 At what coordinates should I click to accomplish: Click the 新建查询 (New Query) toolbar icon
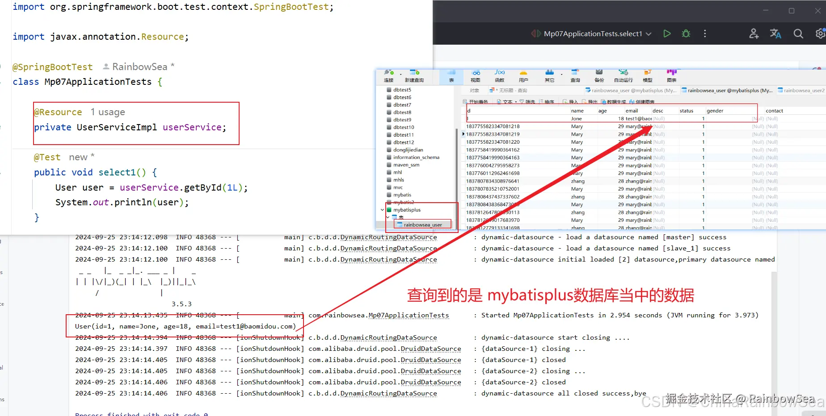(x=414, y=76)
